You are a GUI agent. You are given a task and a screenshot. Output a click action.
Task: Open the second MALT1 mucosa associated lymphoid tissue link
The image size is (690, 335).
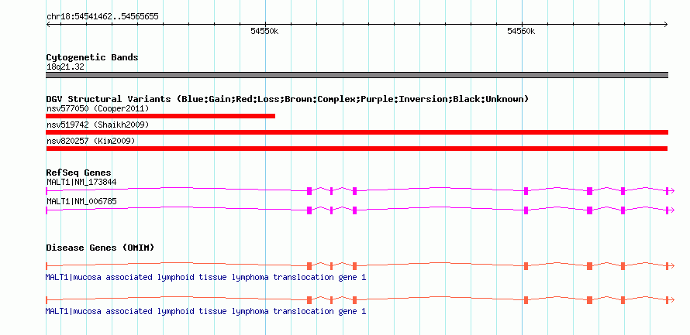[x=205, y=311]
